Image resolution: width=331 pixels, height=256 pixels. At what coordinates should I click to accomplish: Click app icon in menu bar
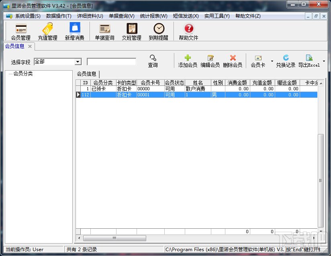point(9,16)
